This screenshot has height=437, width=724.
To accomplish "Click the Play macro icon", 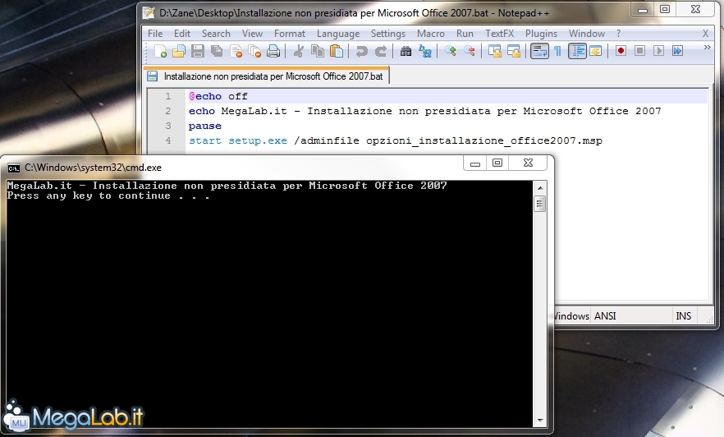I will click(658, 51).
